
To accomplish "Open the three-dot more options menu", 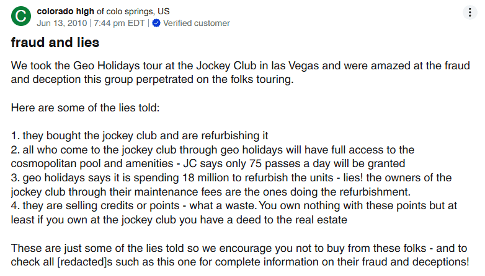I will point(469,12).
